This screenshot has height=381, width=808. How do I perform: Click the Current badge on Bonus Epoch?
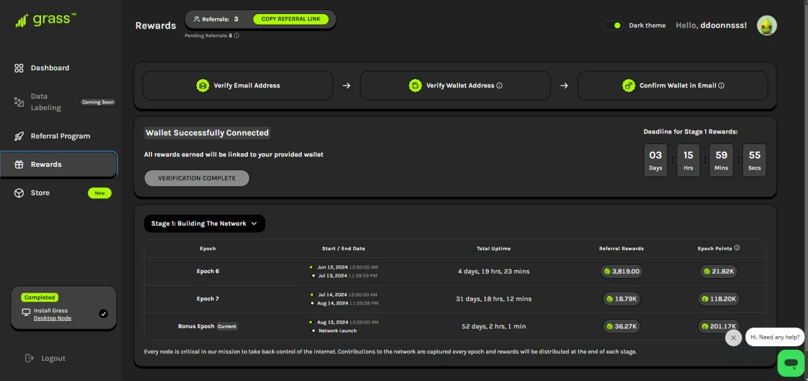pos(227,327)
